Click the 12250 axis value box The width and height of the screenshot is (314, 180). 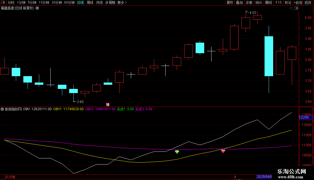coord(306,117)
